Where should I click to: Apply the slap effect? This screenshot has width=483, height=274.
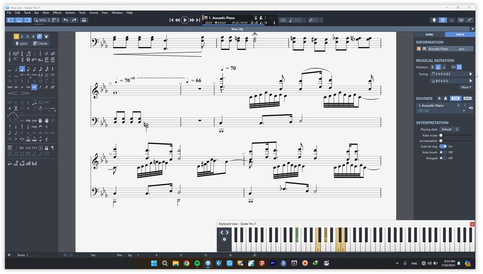coord(28,121)
